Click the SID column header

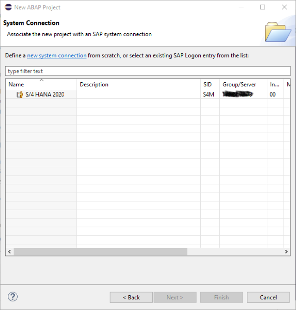point(210,85)
